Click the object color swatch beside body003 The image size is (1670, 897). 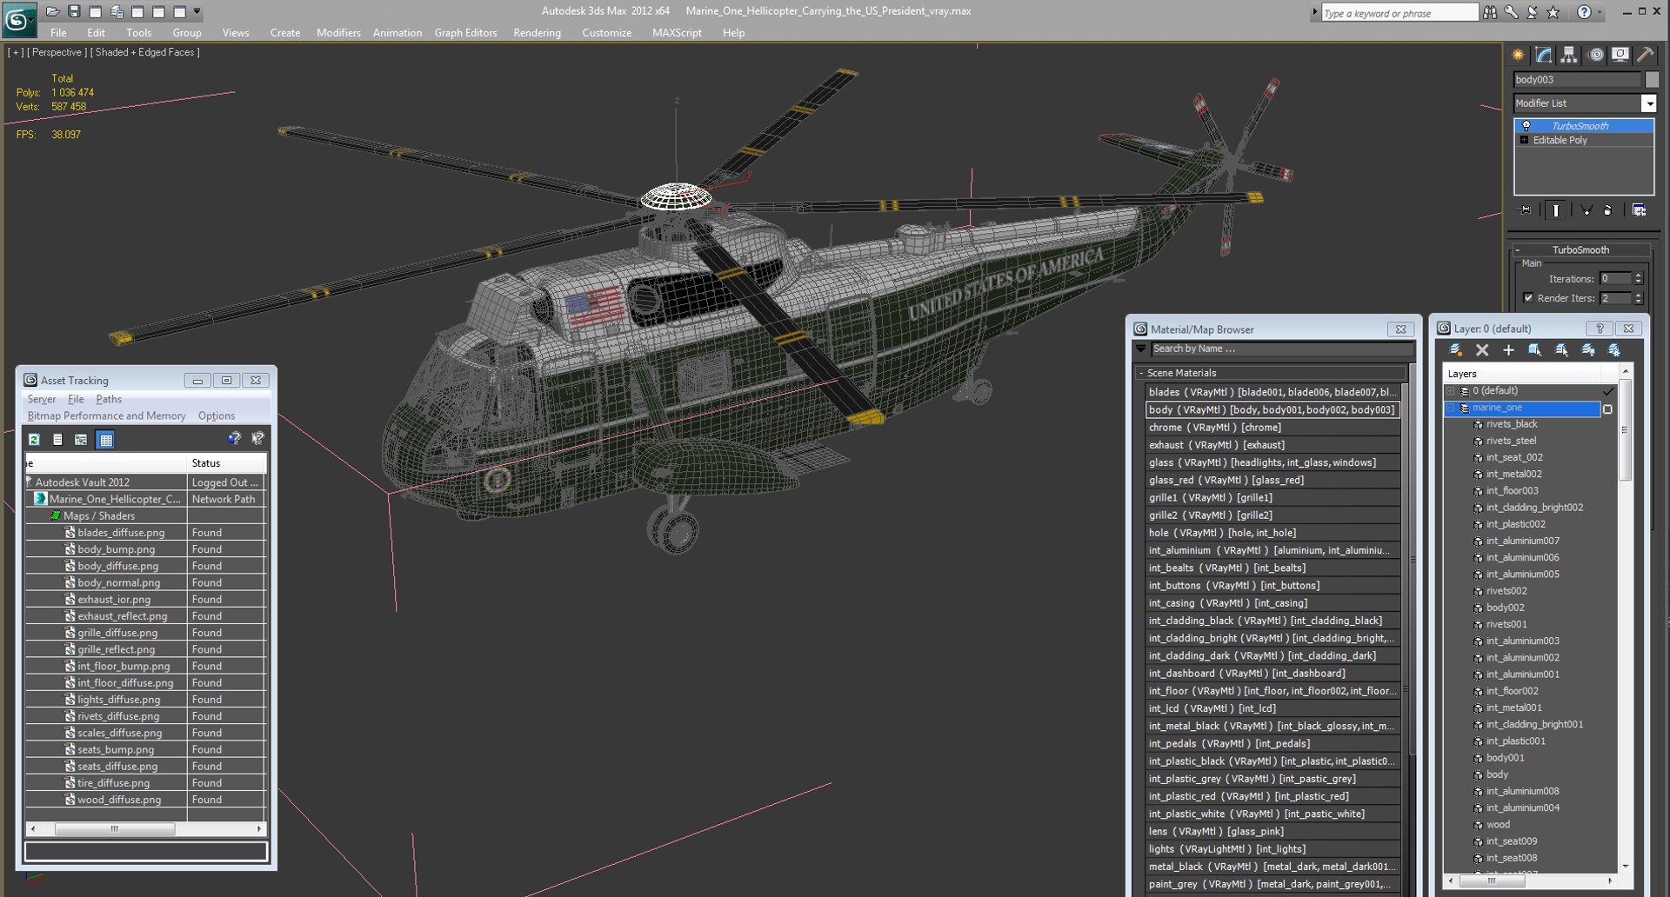click(1652, 80)
